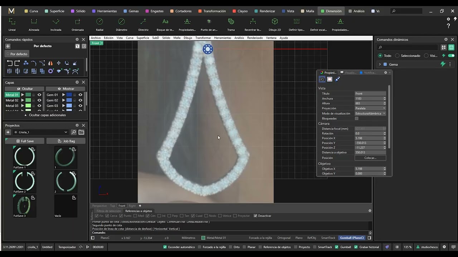This screenshot has width=458, height=257.
Task: Expand the Gema tree item
Action: click(380, 65)
